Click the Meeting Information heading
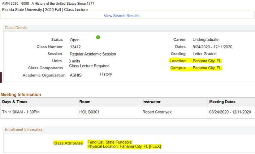This screenshot has height=154, width=255. [21, 94]
